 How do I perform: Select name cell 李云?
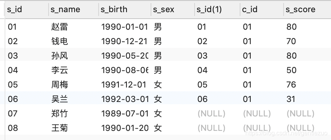point(60,70)
